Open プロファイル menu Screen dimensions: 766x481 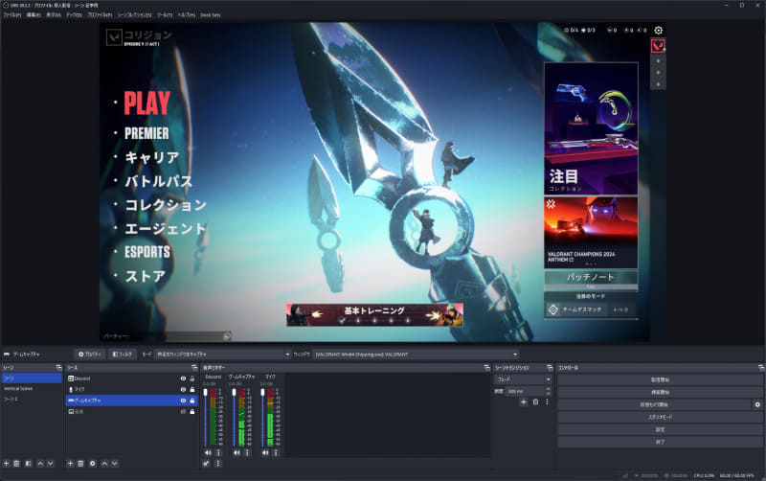[x=100, y=15]
